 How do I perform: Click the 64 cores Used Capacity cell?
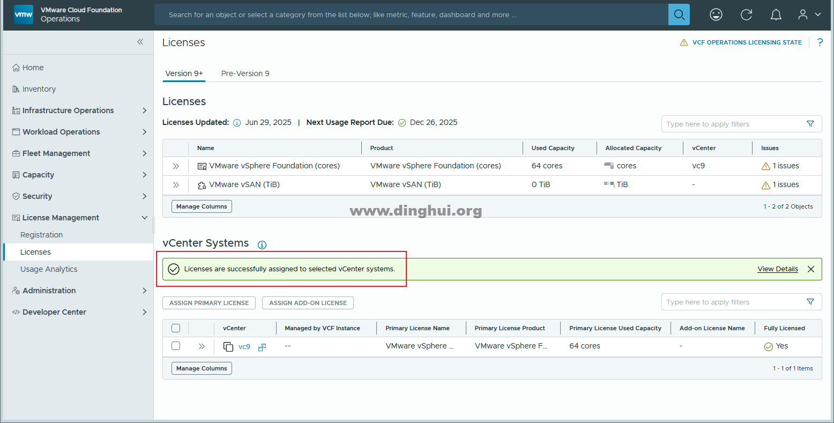547,166
